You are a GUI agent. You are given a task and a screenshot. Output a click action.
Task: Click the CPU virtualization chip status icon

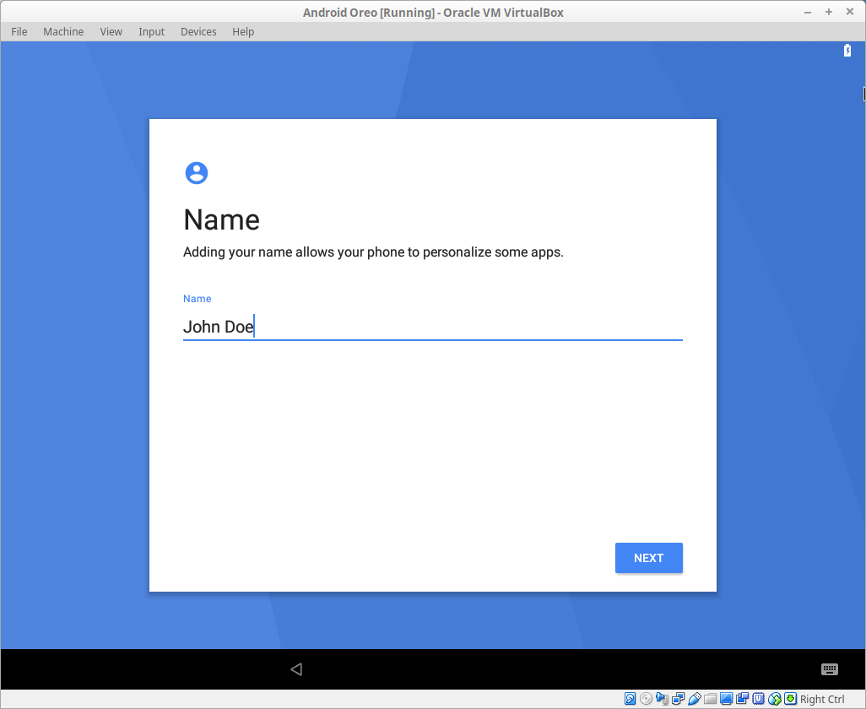[758, 699]
